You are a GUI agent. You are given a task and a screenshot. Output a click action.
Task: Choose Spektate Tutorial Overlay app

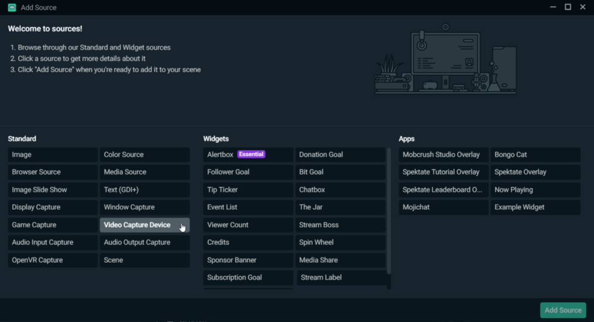click(444, 172)
